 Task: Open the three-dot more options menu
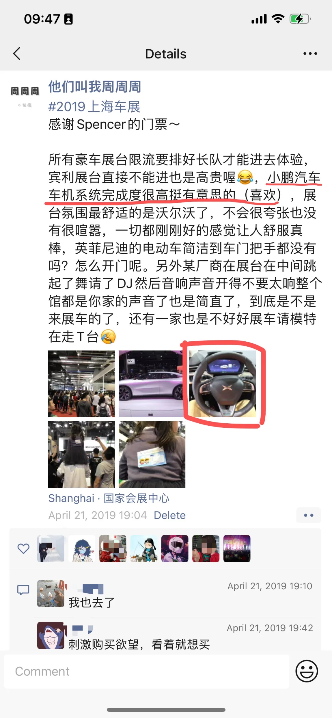point(310,54)
